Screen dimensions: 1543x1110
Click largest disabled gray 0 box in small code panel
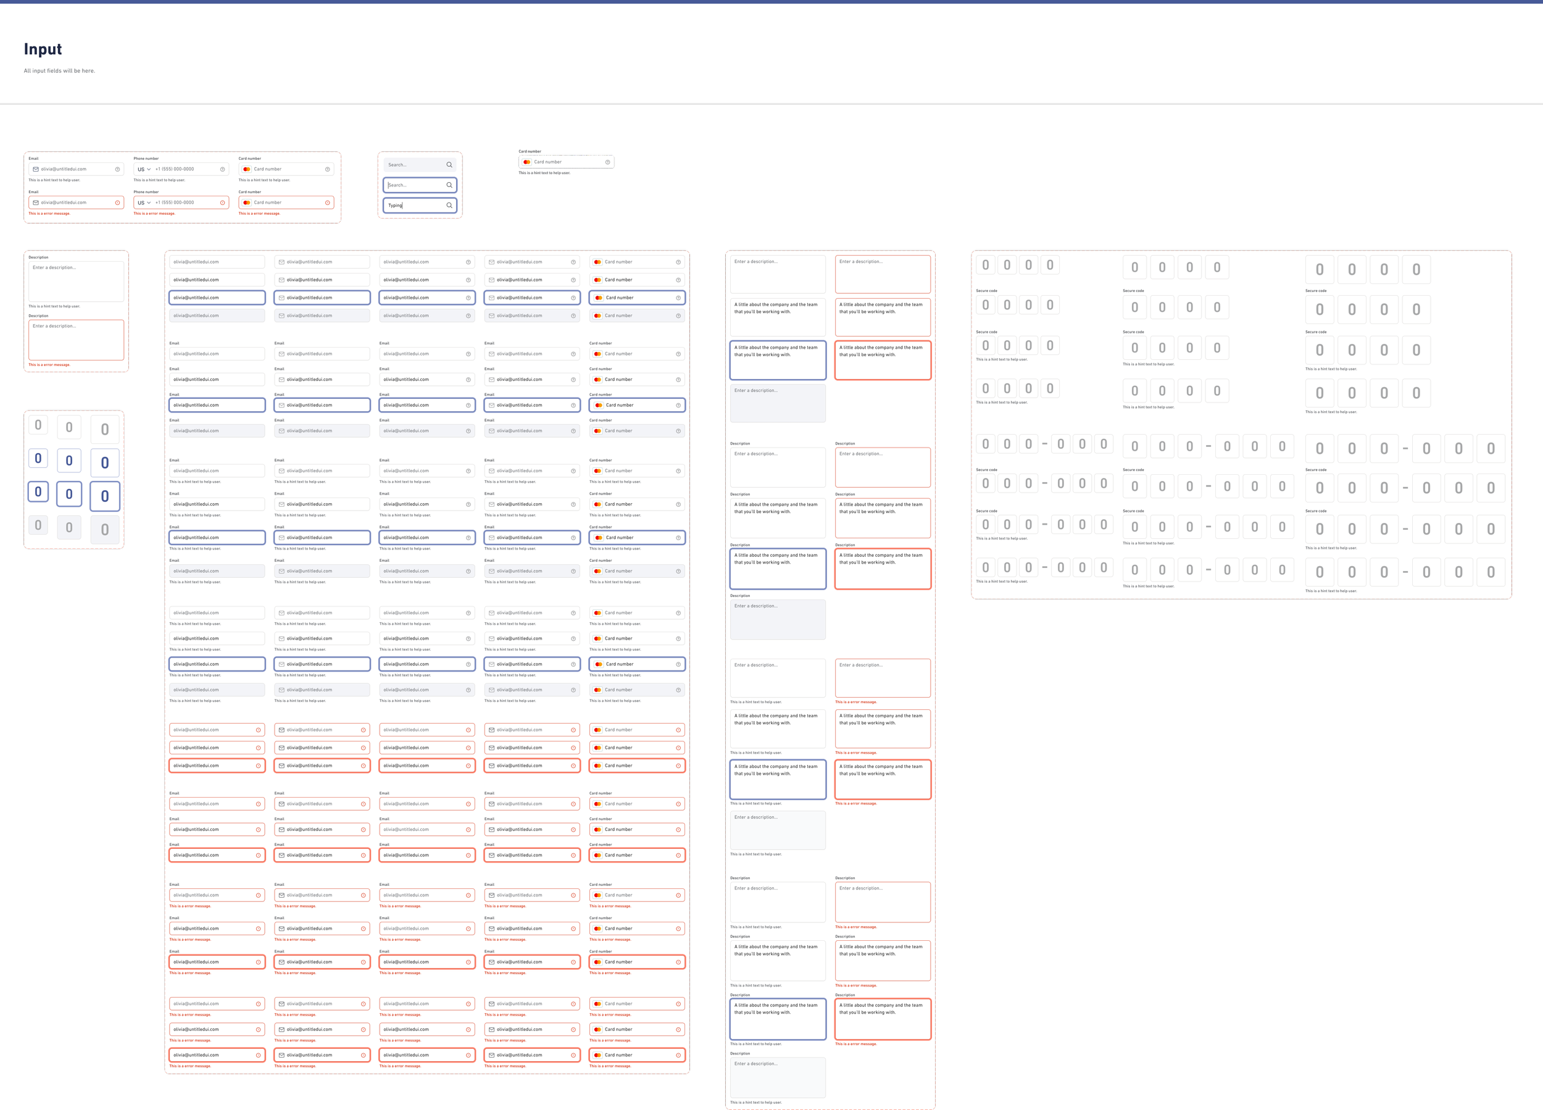(x=105, y=530)
